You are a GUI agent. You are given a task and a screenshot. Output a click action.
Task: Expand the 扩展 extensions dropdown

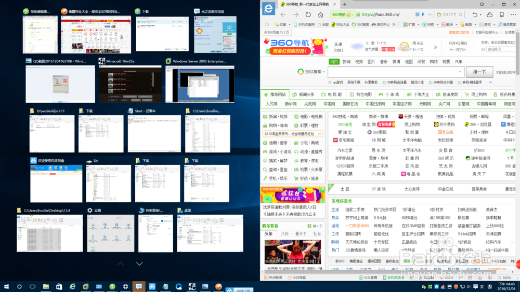[419, 24]
